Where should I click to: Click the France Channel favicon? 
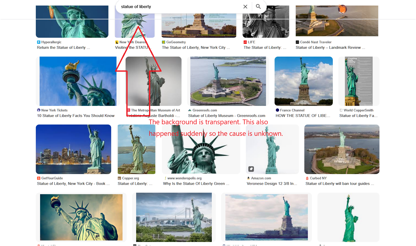[277, 110]
